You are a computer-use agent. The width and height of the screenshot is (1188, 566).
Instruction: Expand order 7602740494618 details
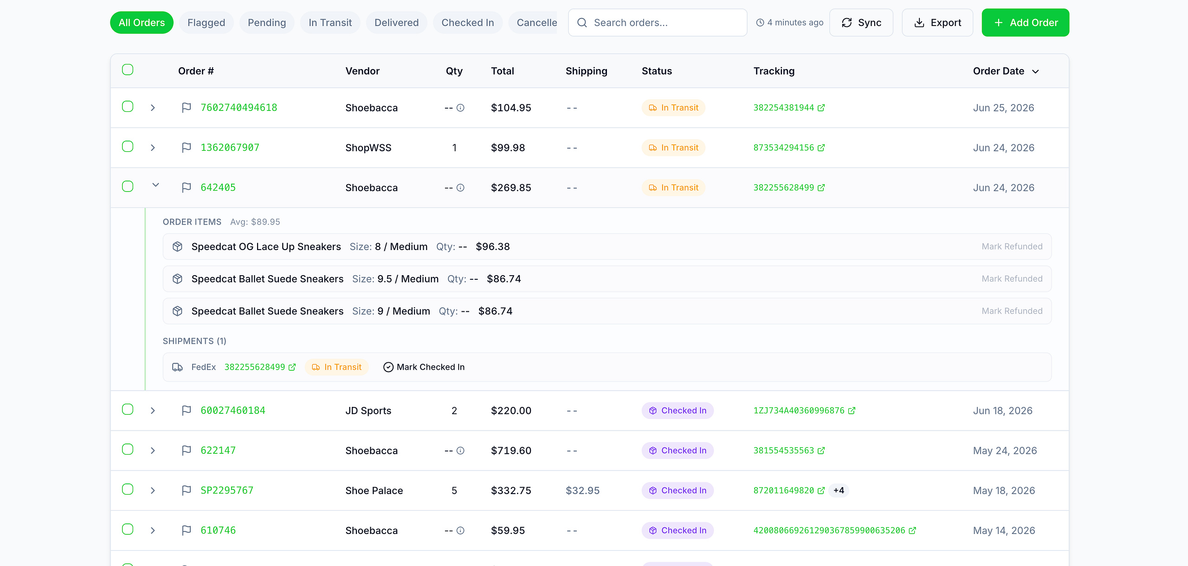pyautogui.click(x=153, y=108)
